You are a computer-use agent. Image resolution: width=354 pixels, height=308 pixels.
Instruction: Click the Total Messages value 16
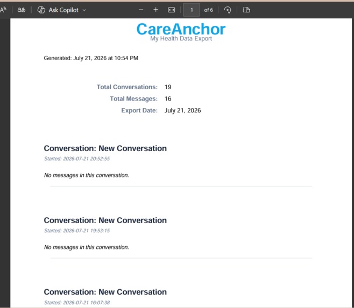pyautogui.click(x=168, y=98)
